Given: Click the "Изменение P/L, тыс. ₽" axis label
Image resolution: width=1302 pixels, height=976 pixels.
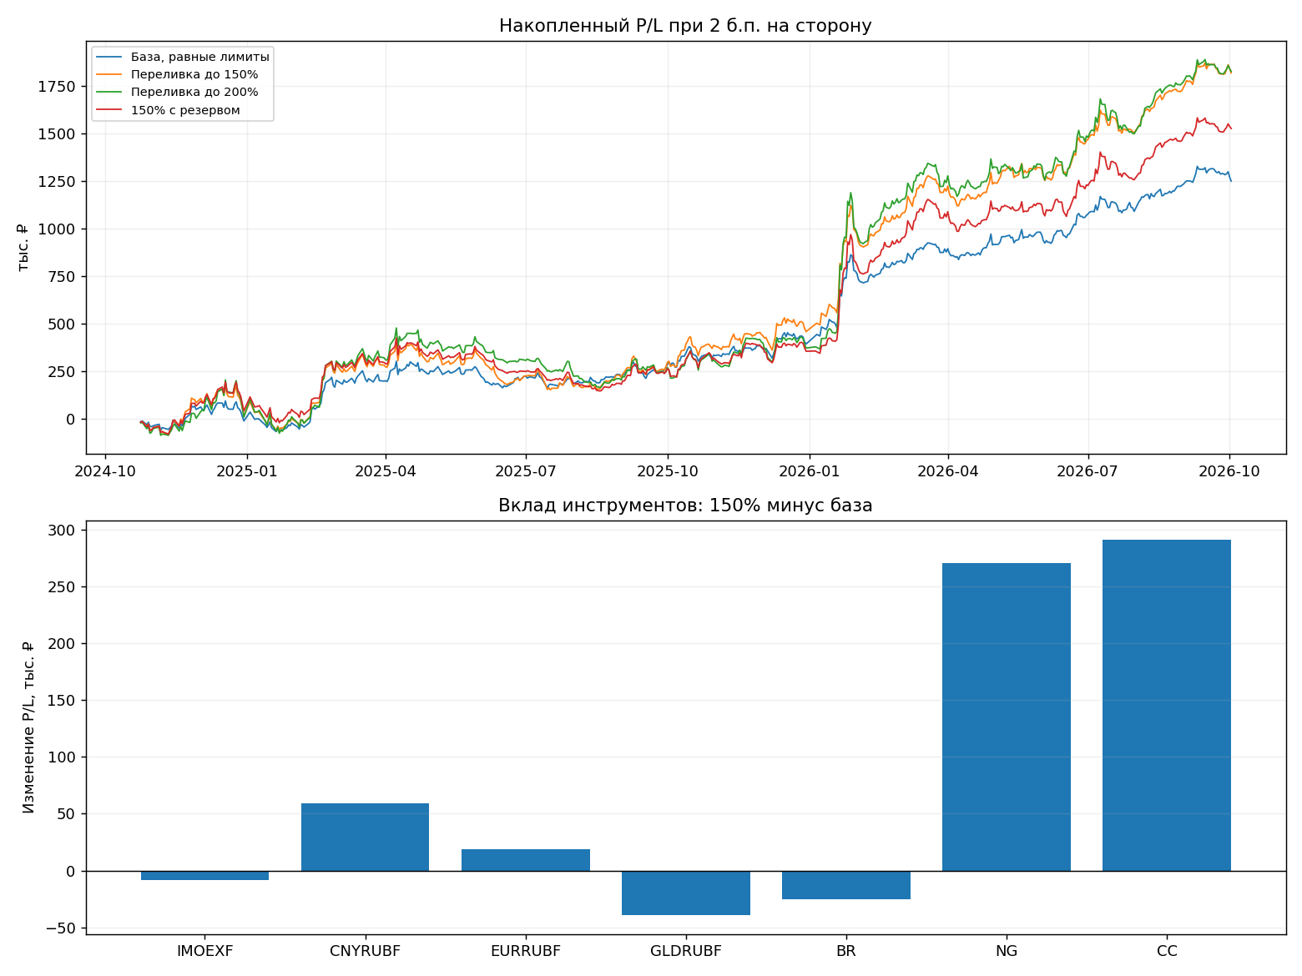Looking at the screenshot, I should (x=28, y=727).
